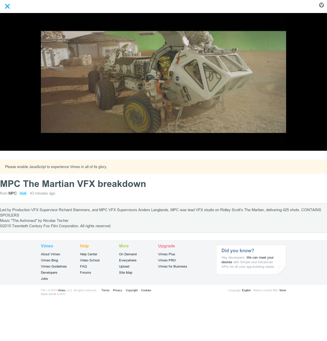Click the 'Please enable JavaScript' notice text
327x341 pixels.
56,167
